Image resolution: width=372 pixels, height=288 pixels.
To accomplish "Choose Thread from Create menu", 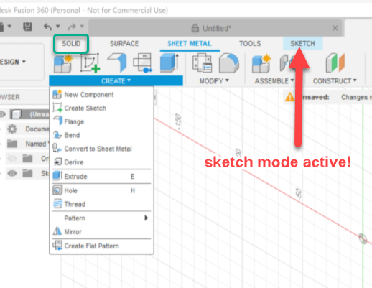I will tap(102, 204).
